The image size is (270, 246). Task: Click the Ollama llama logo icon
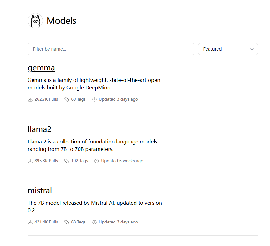(35, 21)
